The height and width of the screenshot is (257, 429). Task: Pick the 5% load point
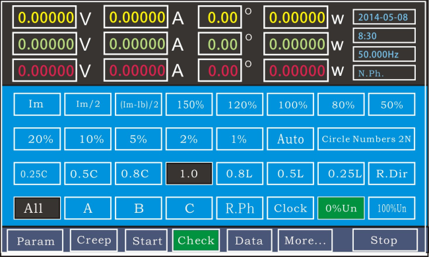pyautogui.click(x=139, y=139)
